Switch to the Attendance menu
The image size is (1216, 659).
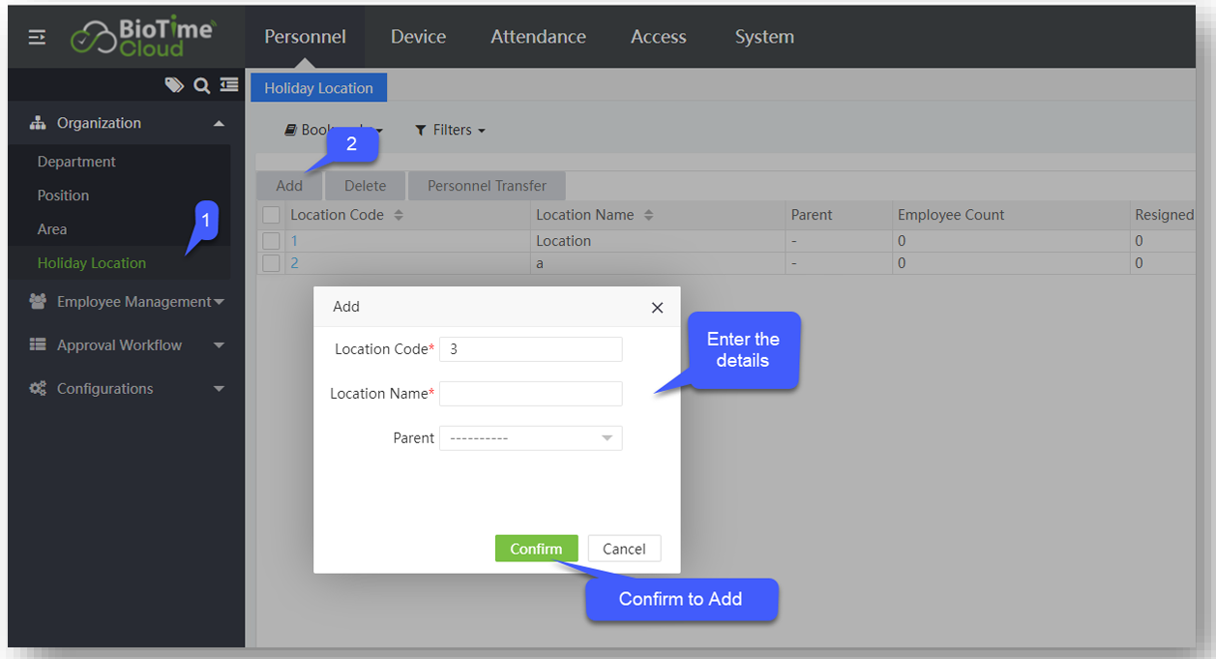[x=538, y=37]
